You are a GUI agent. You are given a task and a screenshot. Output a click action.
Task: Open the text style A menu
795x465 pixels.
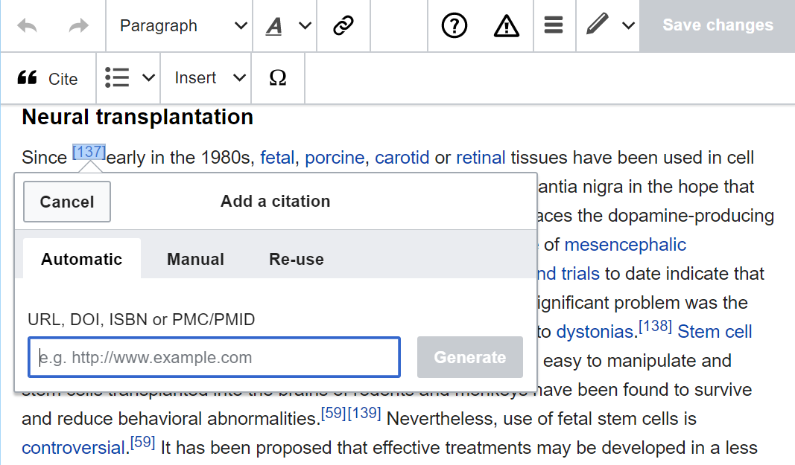click(x=285, y=25)
